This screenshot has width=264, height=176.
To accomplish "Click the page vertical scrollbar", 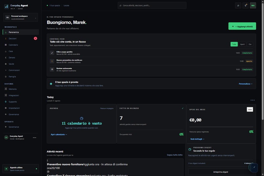I will (x=262, y=62).
